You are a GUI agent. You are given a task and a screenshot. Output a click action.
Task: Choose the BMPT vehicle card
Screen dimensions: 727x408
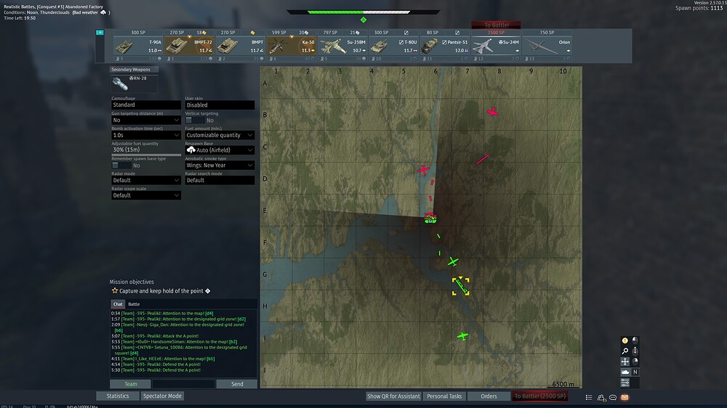click(x=240, y=46)
